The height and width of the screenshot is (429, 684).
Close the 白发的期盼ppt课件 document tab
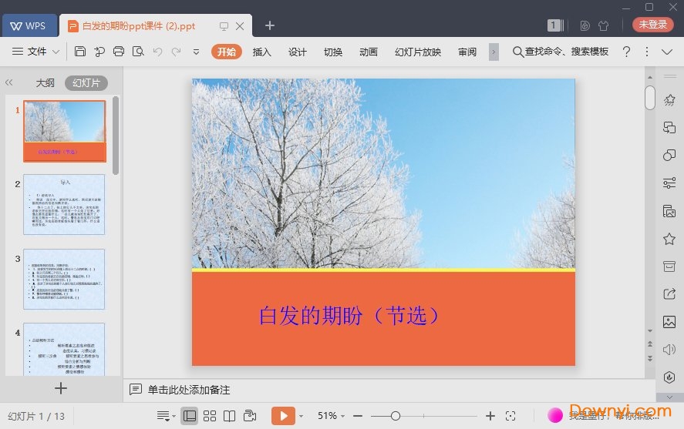240,26
